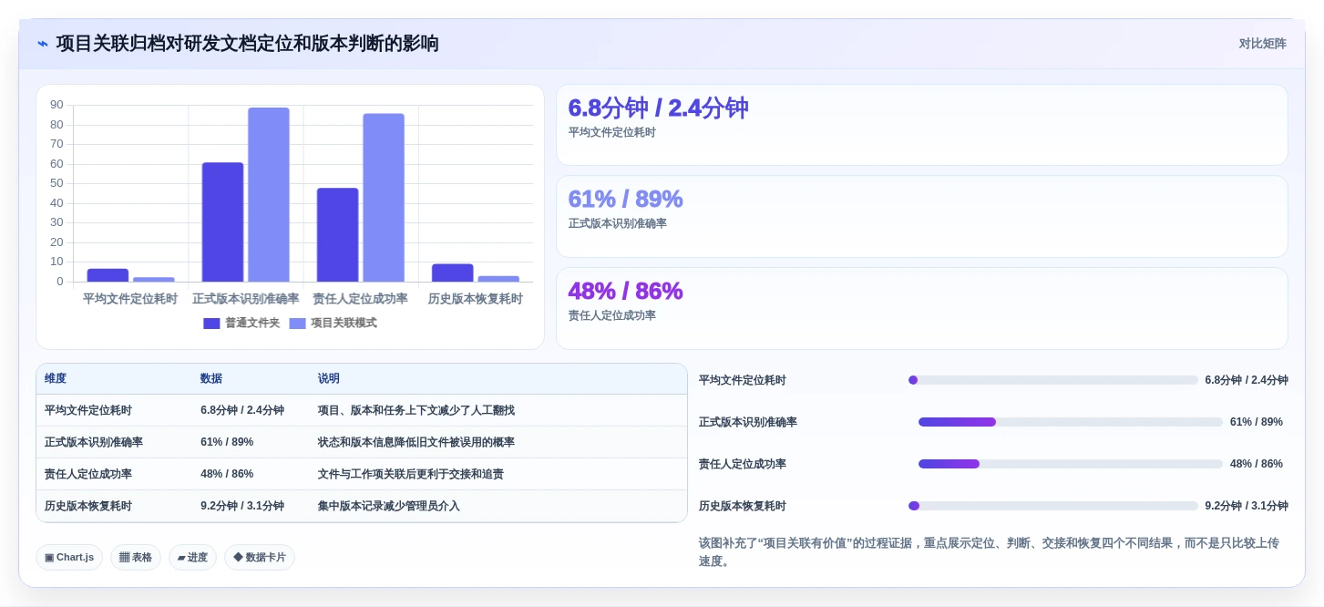Click table row label 责任人定位成功率
The image size is (1324, 607).
88,474
